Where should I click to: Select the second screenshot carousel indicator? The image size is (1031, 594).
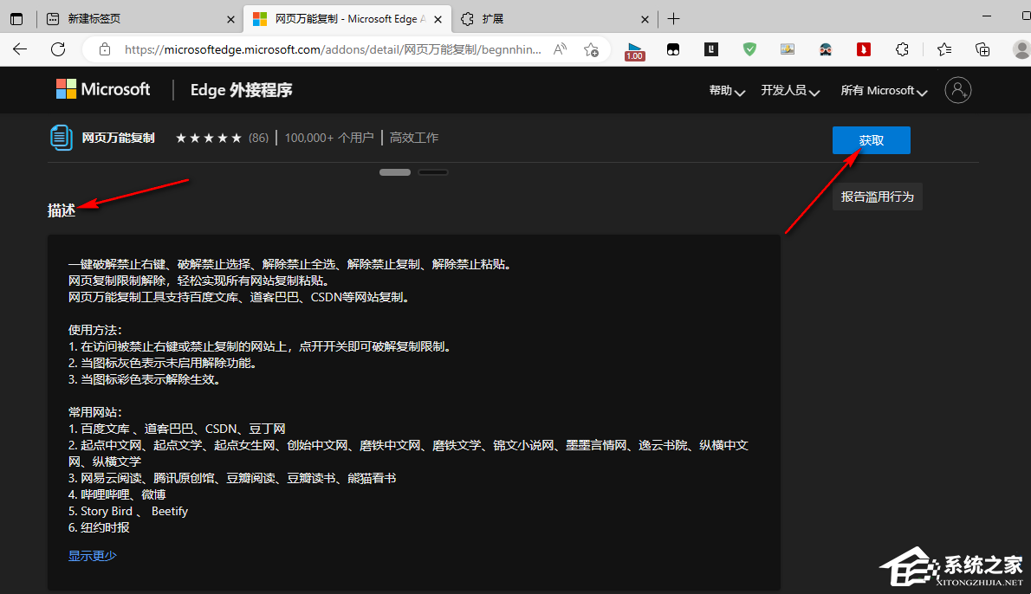point(432,172)
